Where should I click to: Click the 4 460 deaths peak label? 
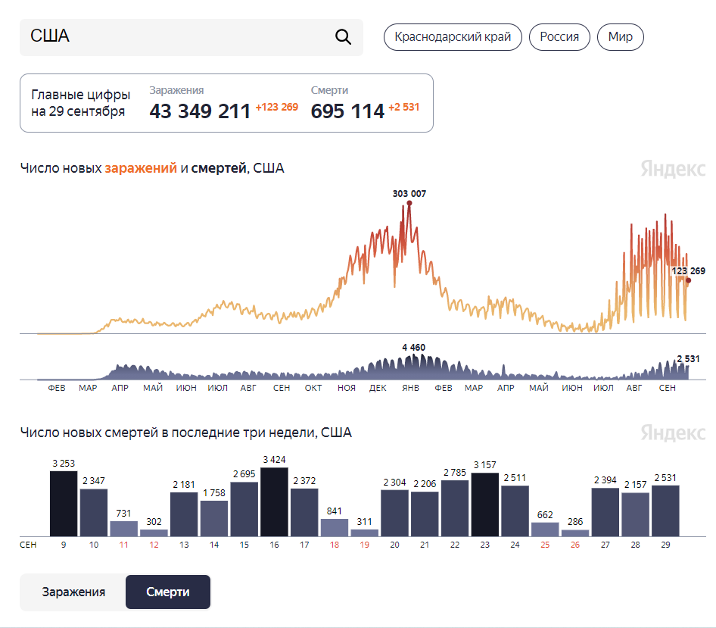(414, 348)
